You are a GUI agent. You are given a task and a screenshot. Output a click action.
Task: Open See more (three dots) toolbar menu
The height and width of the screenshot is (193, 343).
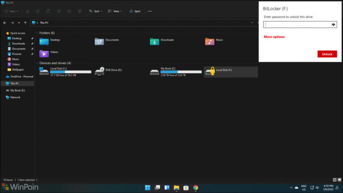click(x=150, y=11)
